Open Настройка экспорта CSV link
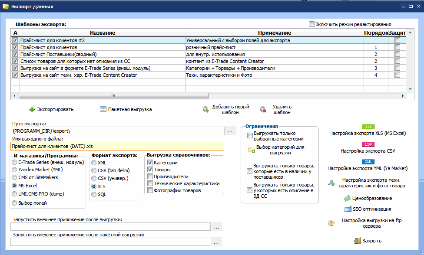Image resolution: width=424 pixels, height=255 pixels. pyautogui.click(x=368, y=151)
